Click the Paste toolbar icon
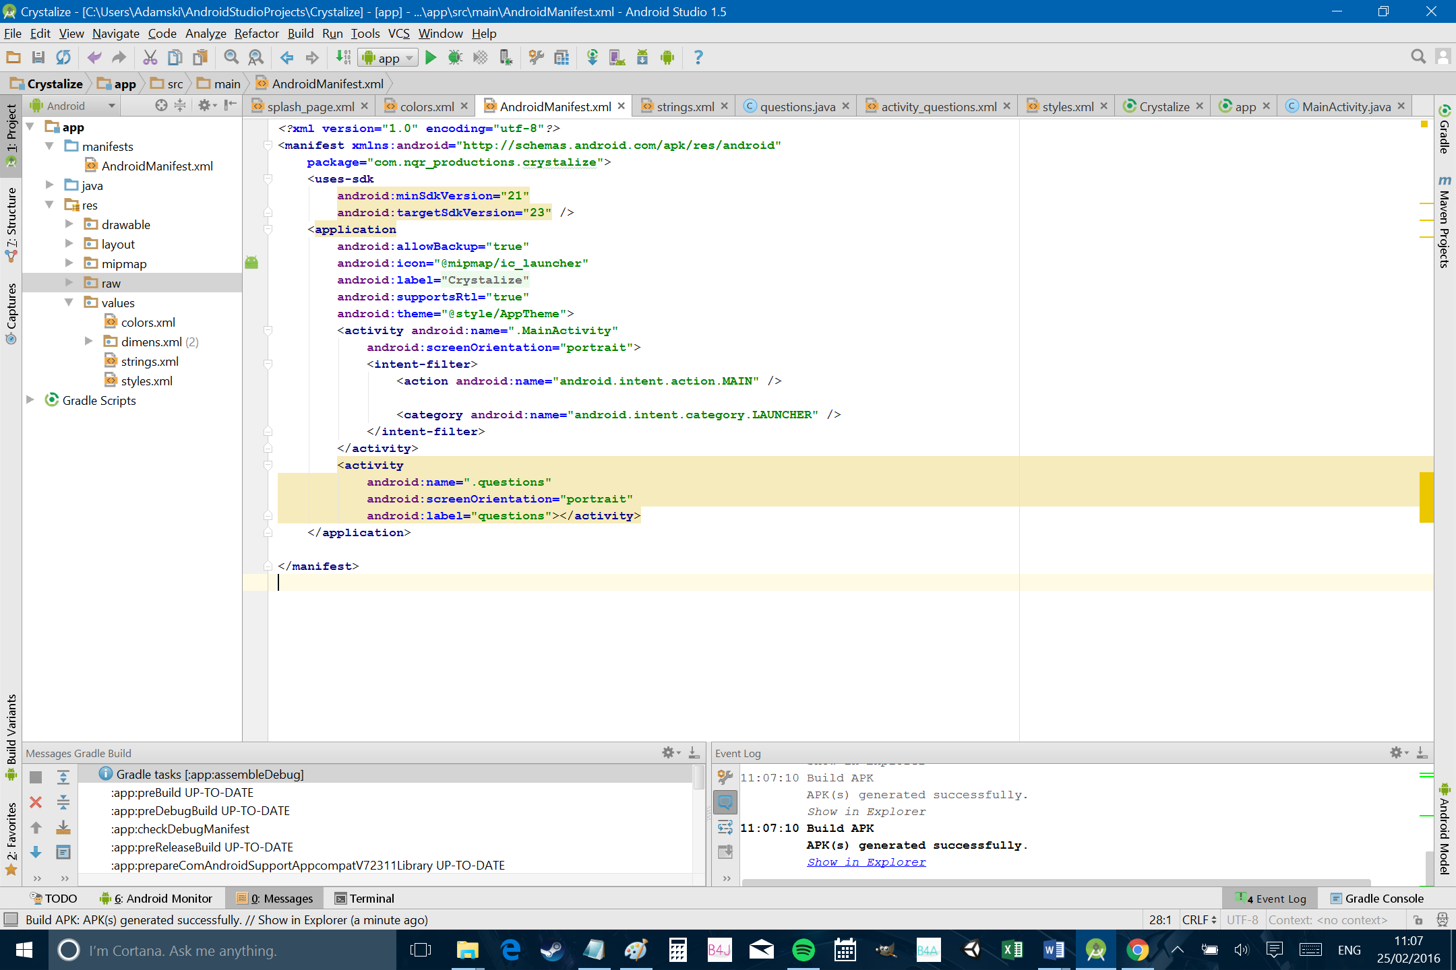1456x970 pixels. [x=200, y=58]
